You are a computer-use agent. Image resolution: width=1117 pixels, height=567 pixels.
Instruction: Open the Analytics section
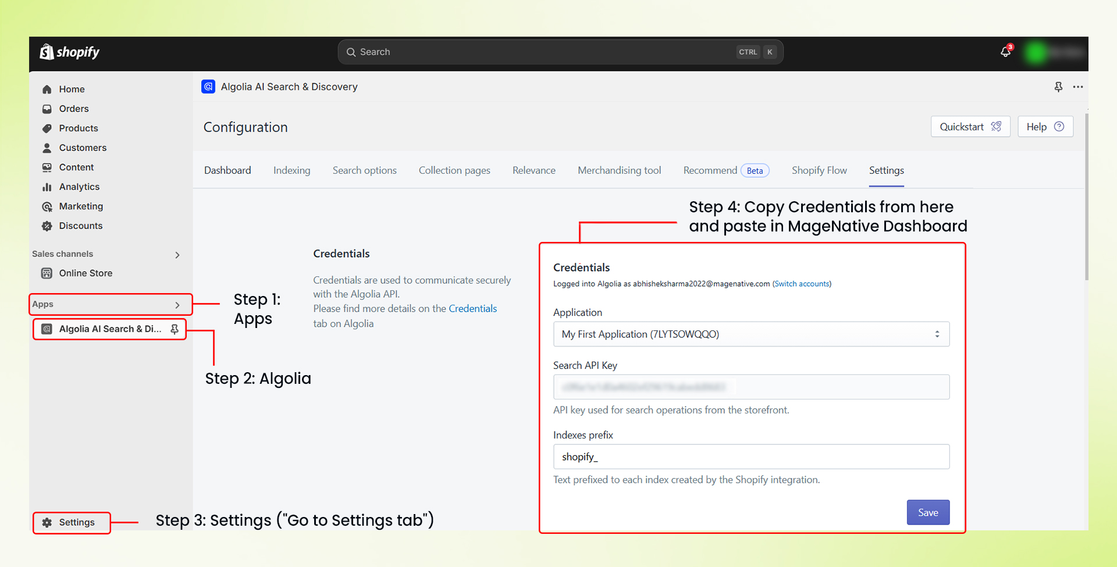click(79, 187)
